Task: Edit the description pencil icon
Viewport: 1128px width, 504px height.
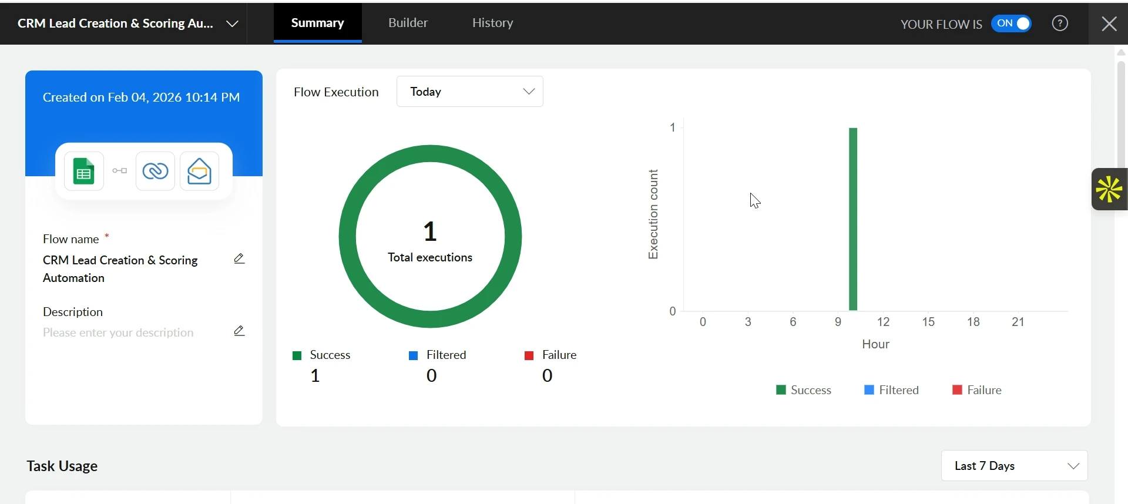Action: coord(239,331)
